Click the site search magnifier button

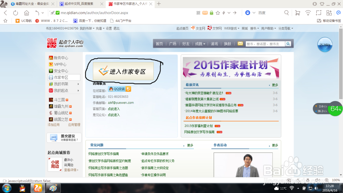click(288, 44)
